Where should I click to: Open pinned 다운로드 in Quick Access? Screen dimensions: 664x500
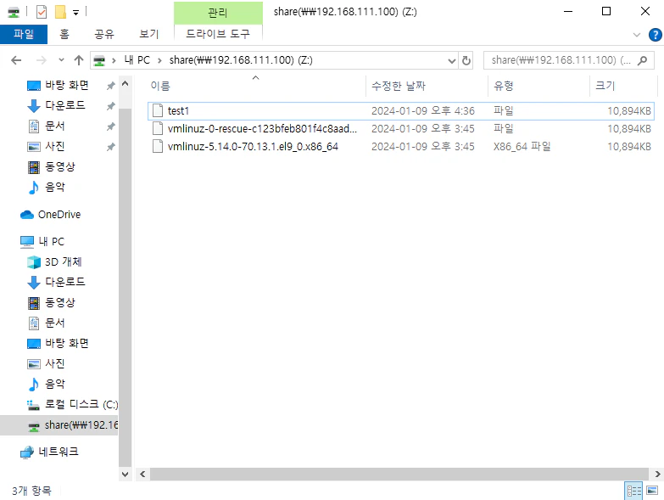pyautogui.click(x=56, y=105)
